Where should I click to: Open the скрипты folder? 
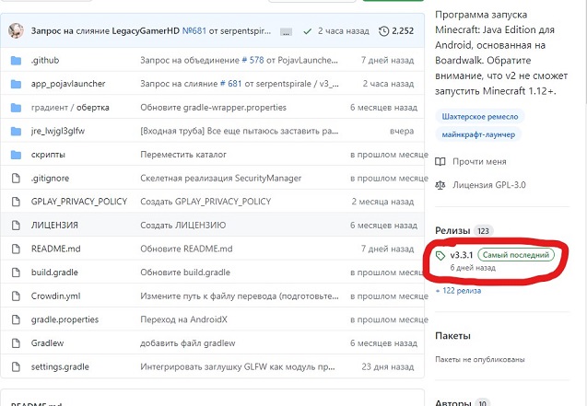[x=49, y=155]
